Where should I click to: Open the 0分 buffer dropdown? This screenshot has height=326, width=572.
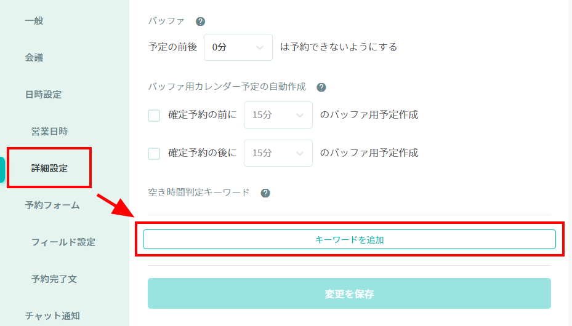[x=238, y=47]
